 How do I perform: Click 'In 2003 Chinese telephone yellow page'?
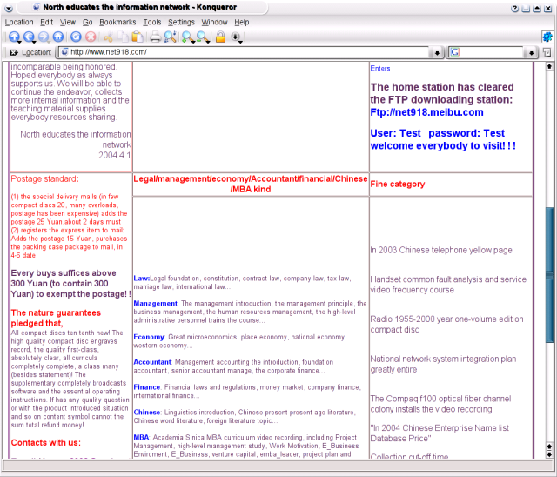click(x=441, y=250)
